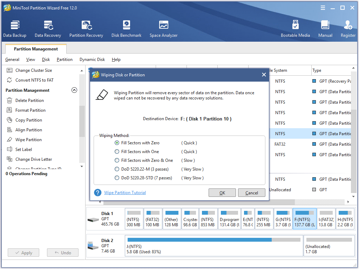Open the Data Backup tool
Viewport: 359px width, 269px height.
[15, 29]
